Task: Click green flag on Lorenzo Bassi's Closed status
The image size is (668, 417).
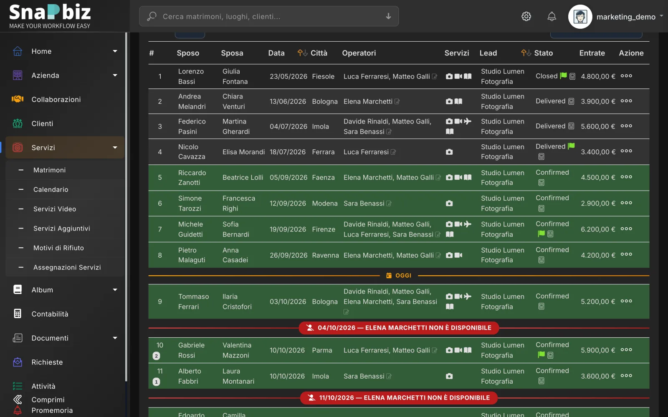Action: pyautogui.click(x=563, y=75)
